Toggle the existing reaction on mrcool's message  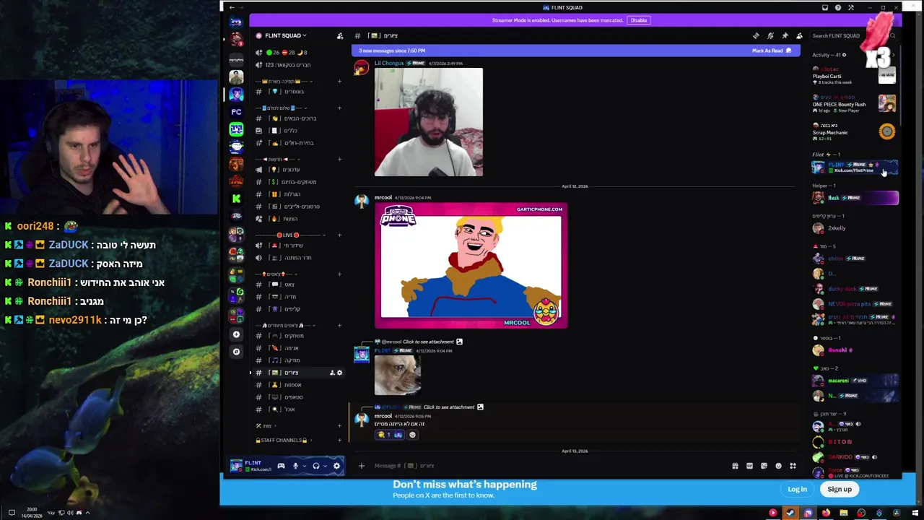(x=390, y=435)
